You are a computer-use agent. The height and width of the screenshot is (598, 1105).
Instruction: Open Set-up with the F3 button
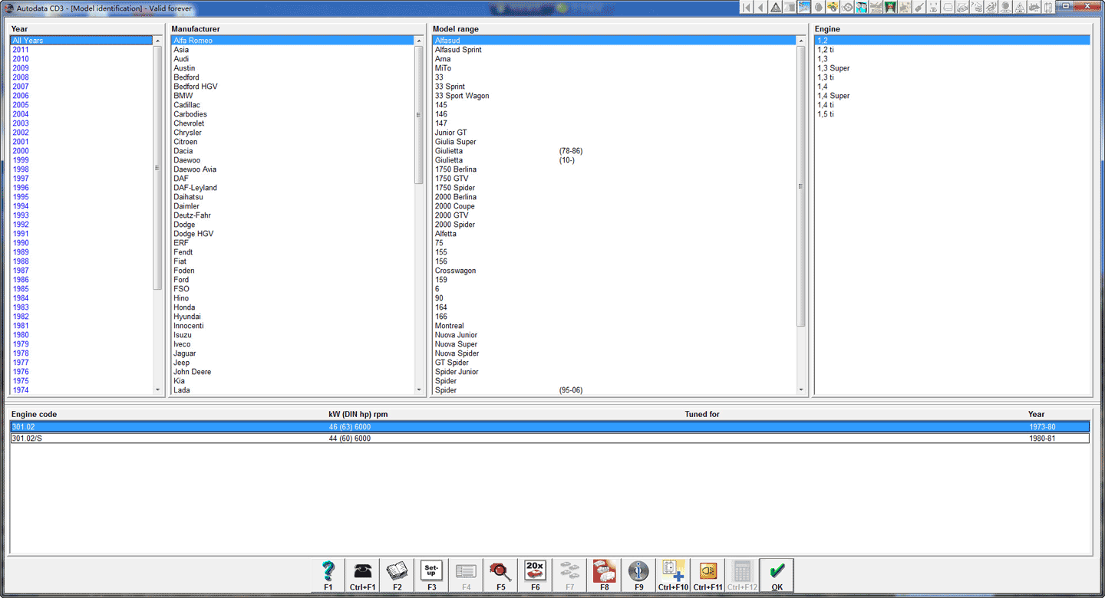coord(431,575)
